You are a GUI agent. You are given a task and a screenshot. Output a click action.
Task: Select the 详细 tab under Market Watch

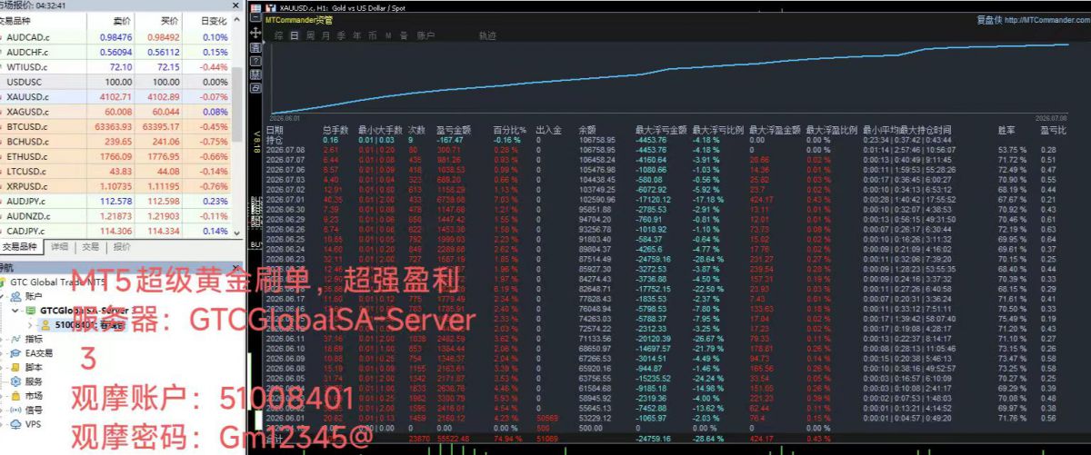pos(59,246)
